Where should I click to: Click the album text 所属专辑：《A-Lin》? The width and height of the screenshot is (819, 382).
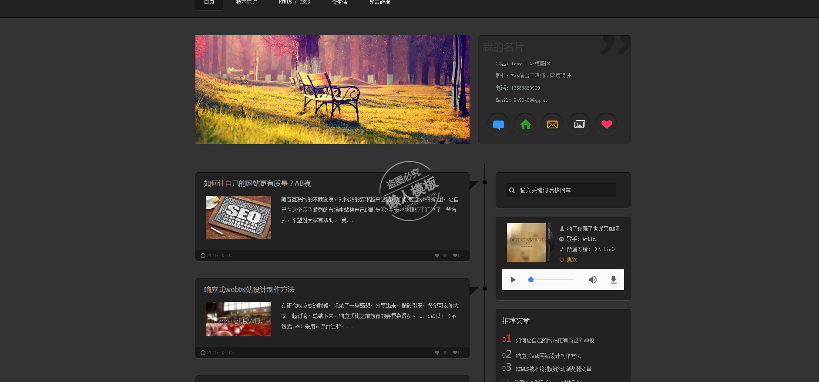coord(591,249)
